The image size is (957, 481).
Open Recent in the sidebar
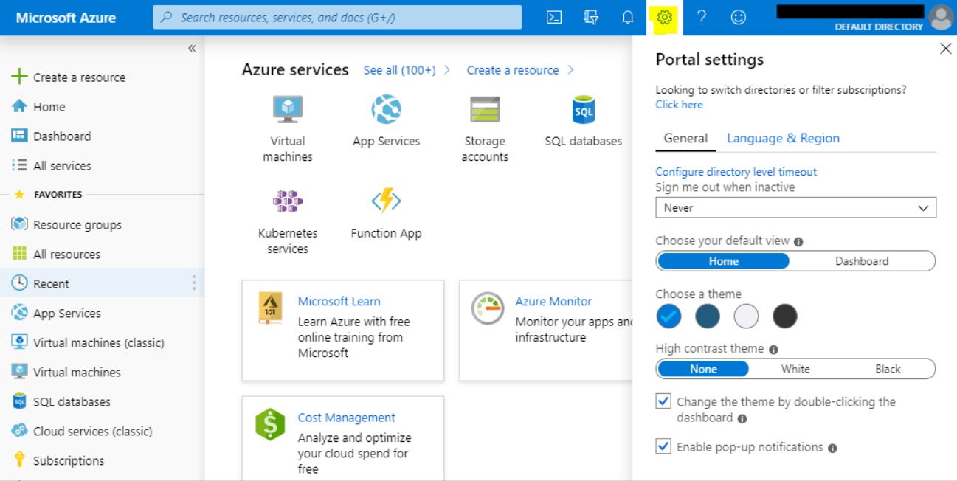point(102,283)
